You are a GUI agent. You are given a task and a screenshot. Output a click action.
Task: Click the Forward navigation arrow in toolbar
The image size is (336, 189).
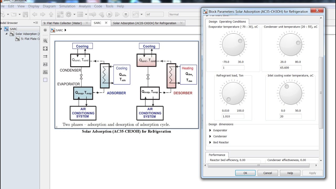43,14
